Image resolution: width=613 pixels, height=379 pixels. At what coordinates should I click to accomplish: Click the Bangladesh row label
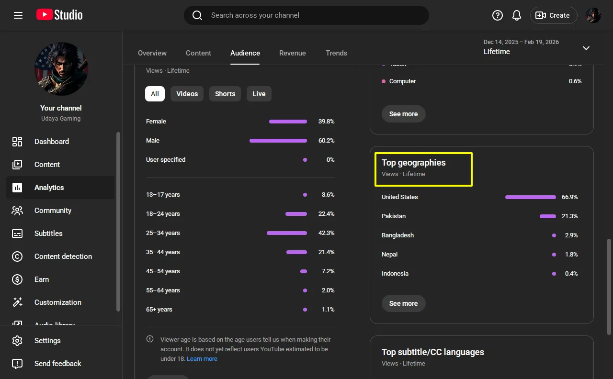pyautogui.click(x=397, y=235)
